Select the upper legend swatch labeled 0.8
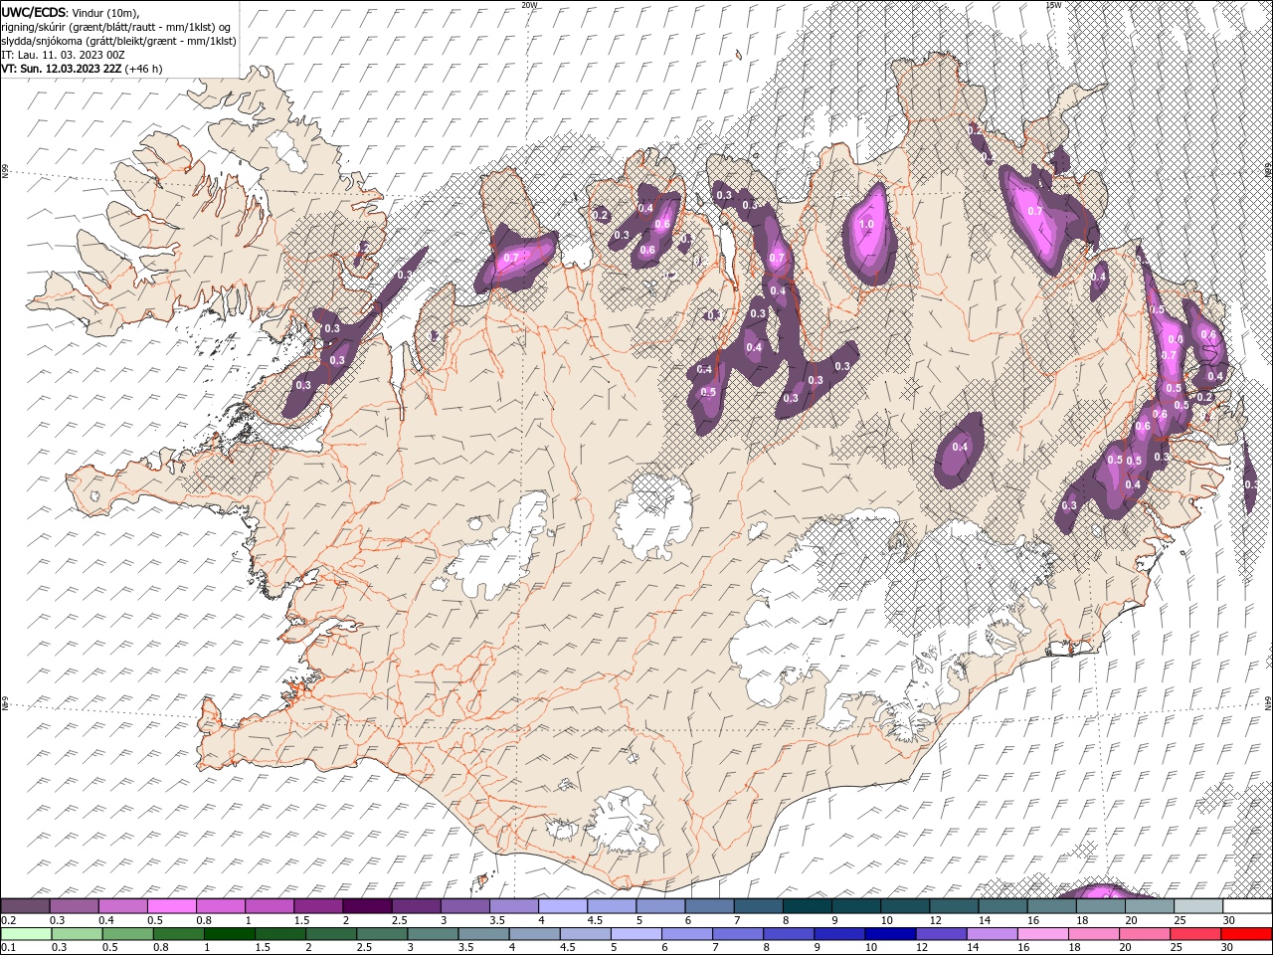Image resolution: width=1273 pixels, height=955 pixels. (x=220, y=905)
